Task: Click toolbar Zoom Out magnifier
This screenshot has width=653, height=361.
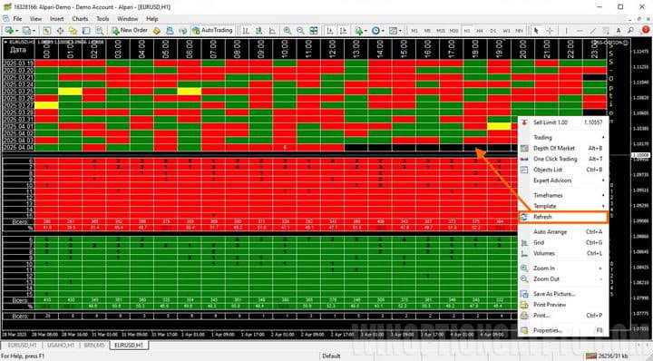Action: [300, 31]
